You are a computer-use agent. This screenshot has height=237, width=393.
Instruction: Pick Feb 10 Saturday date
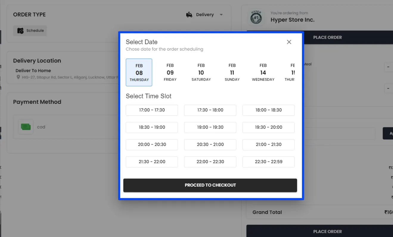click(201, 73)
